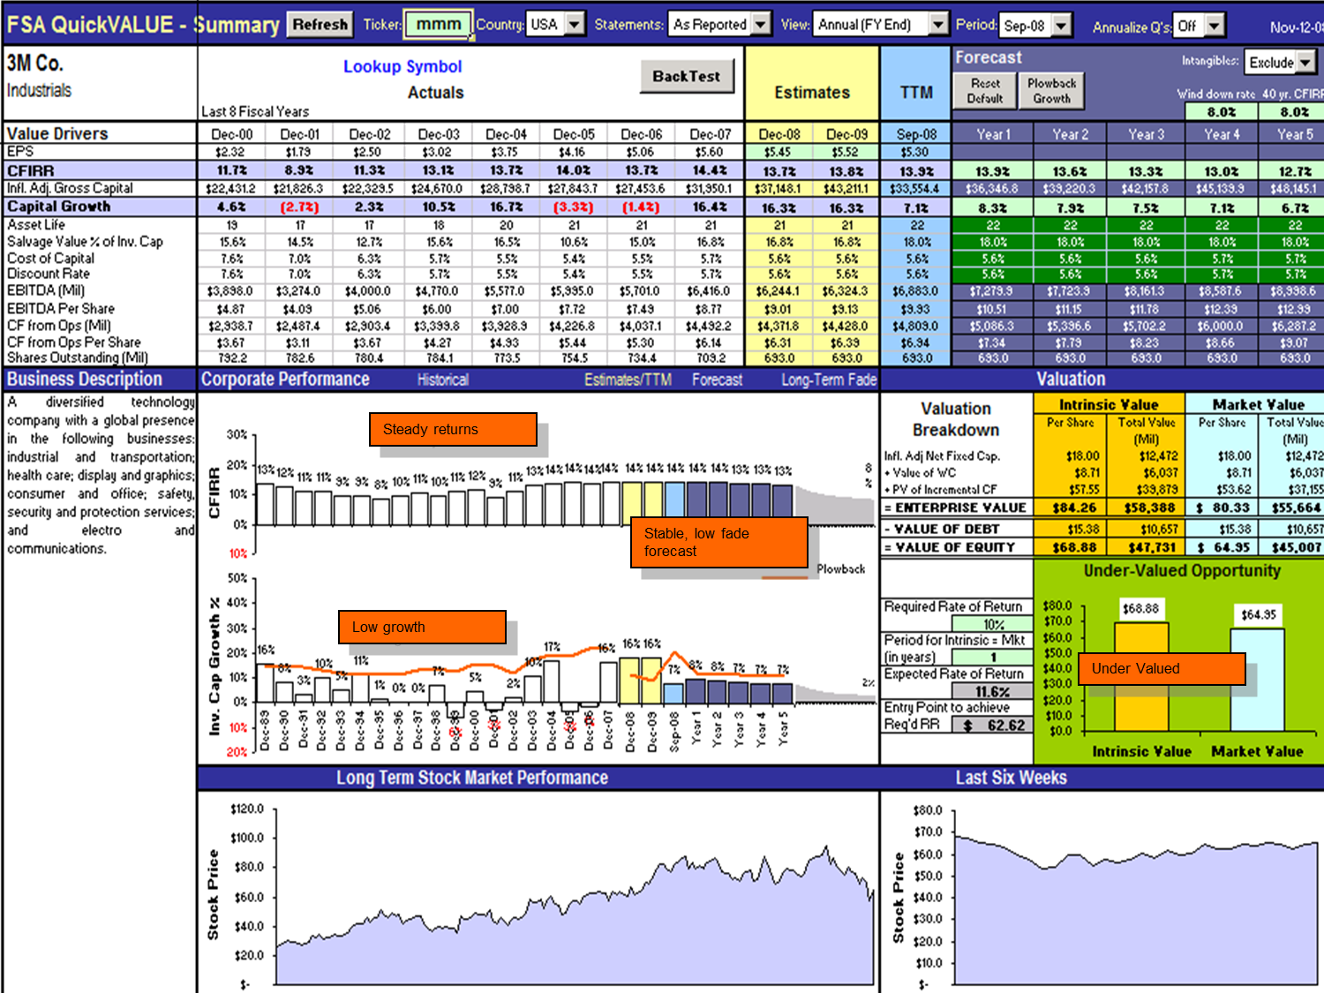Image resolution: width=1324 pixels, height=993 pixels.
Task: Select the Dec-07 column header
Action: tap(711, 134)
